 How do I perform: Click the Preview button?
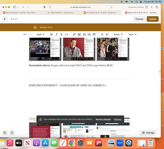[139, 19]
